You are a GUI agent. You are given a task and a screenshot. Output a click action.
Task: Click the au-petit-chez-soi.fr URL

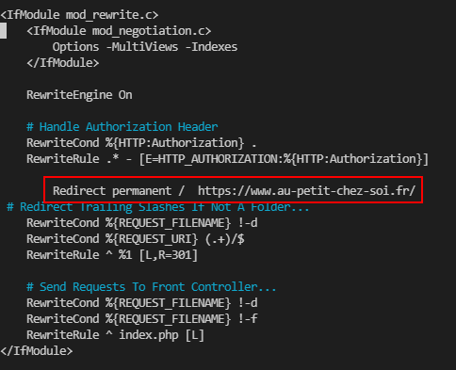point(306,191)
